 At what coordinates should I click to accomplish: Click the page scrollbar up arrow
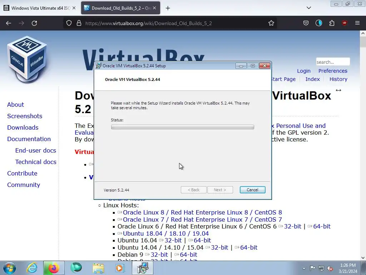363,33
